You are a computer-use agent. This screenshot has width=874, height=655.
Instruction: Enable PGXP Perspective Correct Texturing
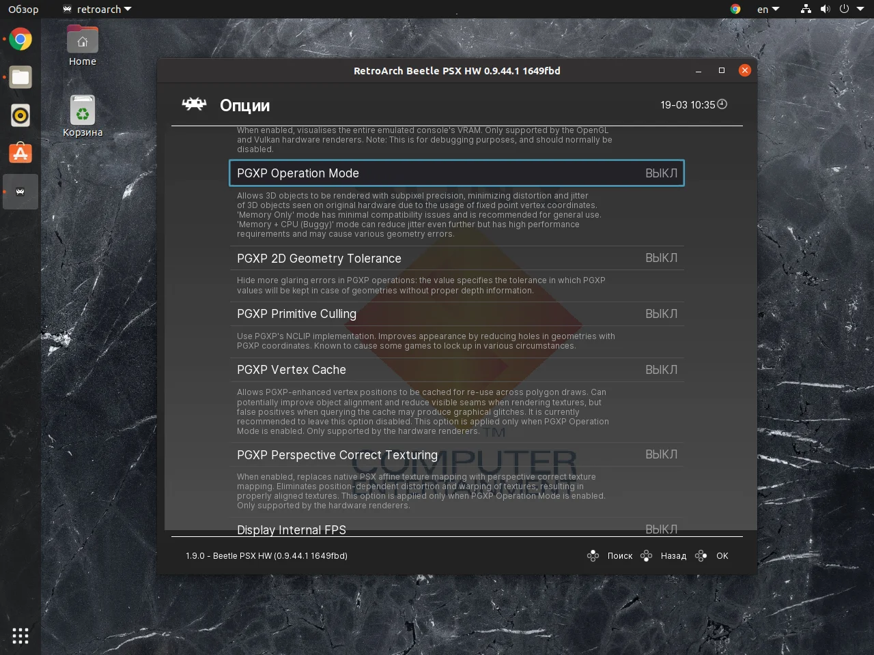457,454
